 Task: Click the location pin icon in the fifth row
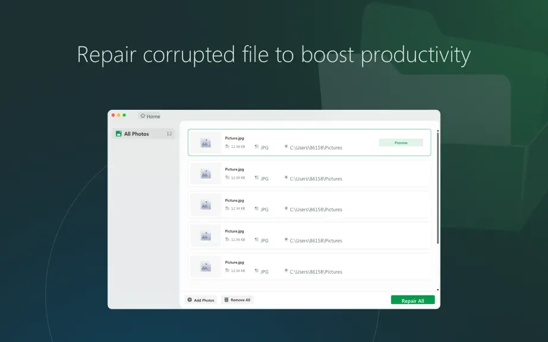point(286,271)
